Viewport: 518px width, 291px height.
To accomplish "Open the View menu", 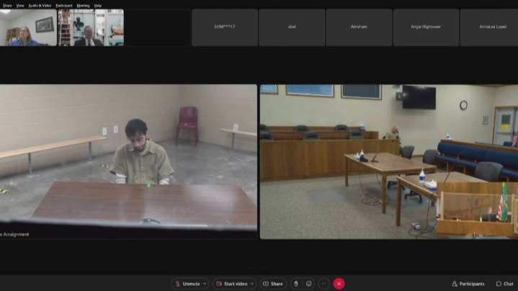I will click(20, 5).
